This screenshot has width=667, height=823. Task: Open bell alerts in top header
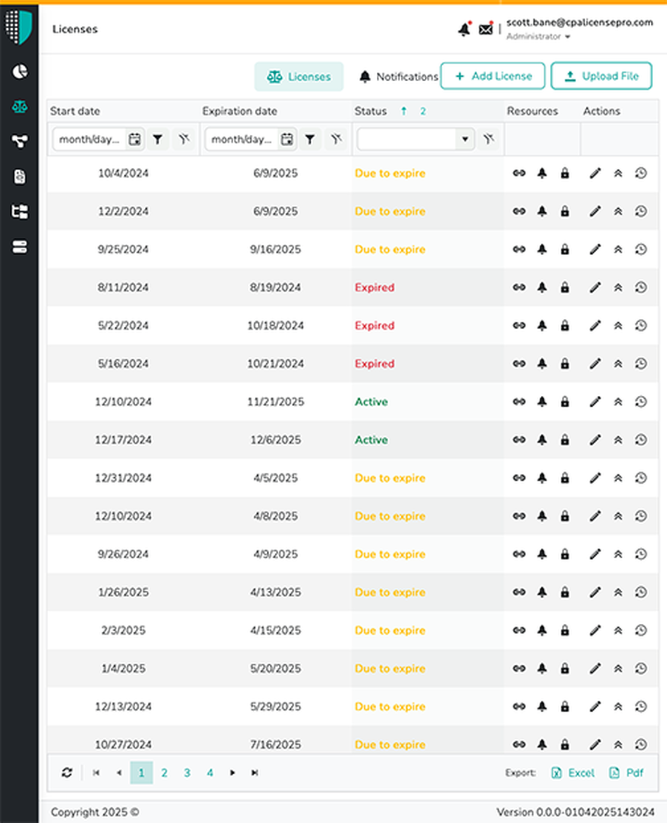(x=464, y=29)
